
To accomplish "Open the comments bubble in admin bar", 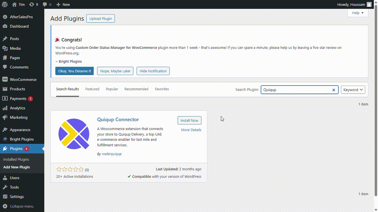I will [x=45, y=4].
